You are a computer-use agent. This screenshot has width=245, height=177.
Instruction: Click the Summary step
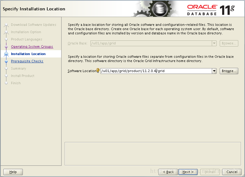coord(19,68)
